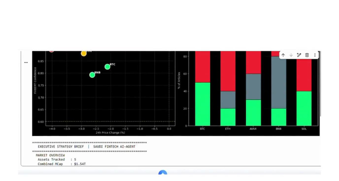Click the yellow ETH point in scatter plot
The image size is (339, 181).
pos(84,53)
